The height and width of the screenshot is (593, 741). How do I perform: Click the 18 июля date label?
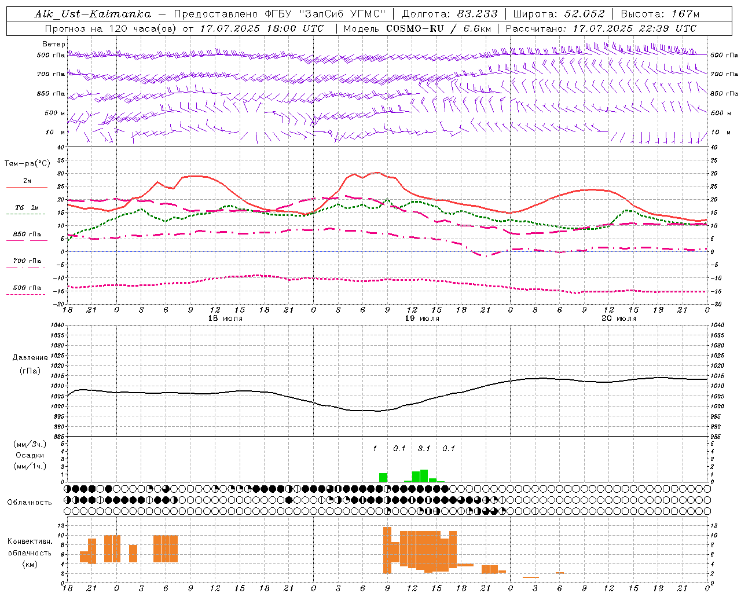tap(225, 319)
